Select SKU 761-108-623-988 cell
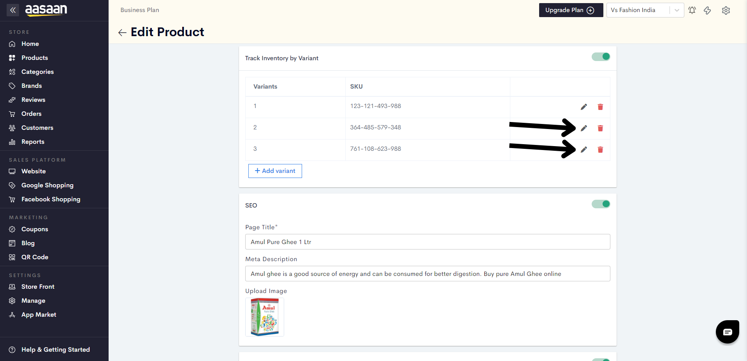This screenshot has width=747, height=361. coord(427,150)
